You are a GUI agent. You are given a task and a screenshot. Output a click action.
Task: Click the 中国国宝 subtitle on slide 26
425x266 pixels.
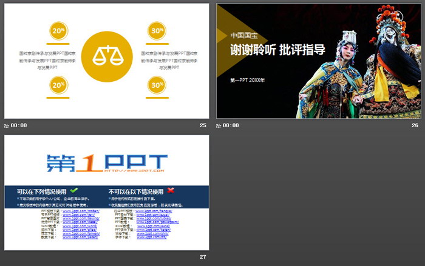pos(244,36)
